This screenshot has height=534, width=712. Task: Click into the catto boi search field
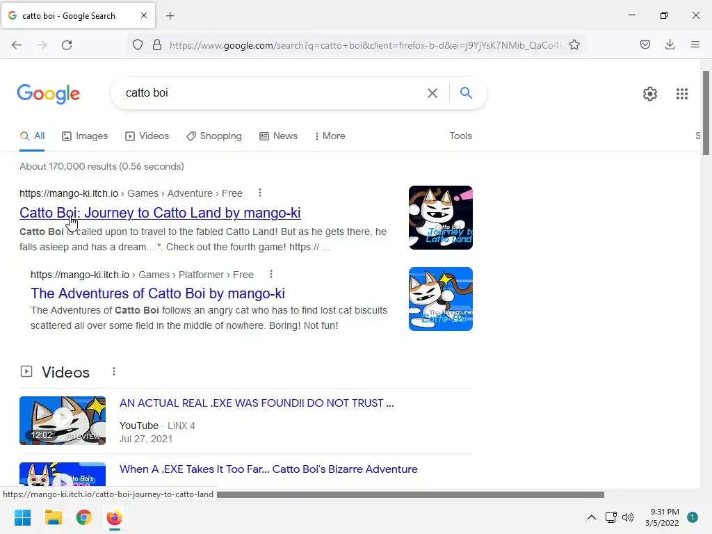click(273, 93)
